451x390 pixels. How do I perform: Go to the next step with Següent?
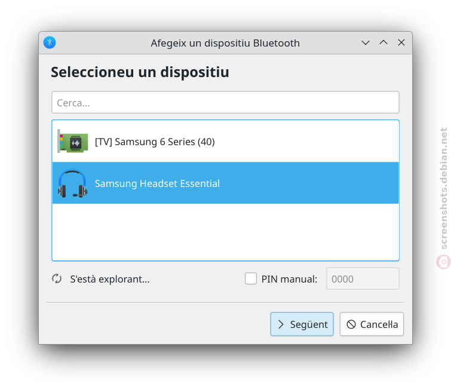(x=302, y=324)
